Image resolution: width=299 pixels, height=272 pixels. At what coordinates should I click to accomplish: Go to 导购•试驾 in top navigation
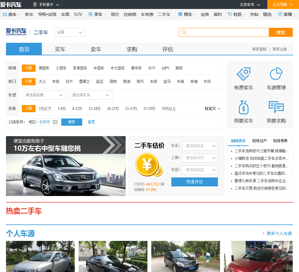click(x=47, y=14)
